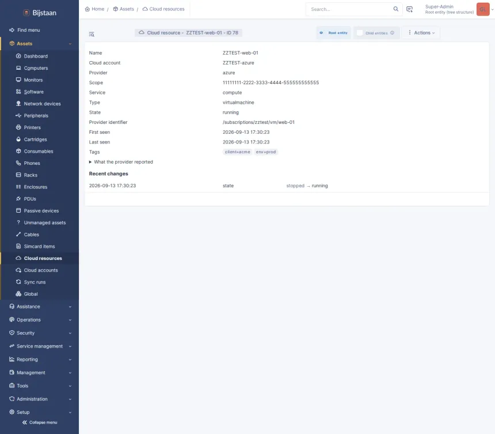This screenshot has height=434, width=495.
Task: Click the Recent changes heading
Action: click(x=109, y=173)
